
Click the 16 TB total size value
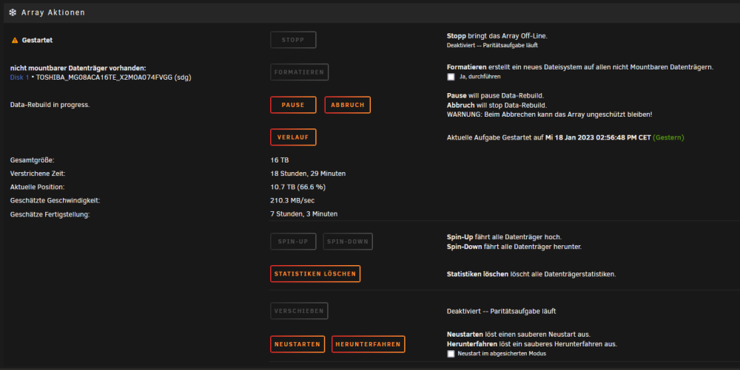point(280,160)
